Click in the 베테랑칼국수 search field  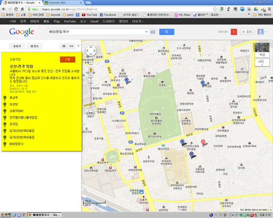96,32
